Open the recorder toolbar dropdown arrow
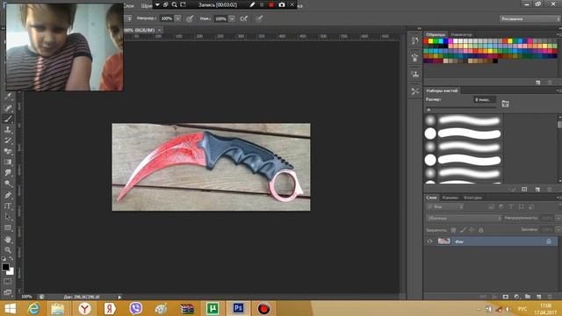The height and width of the screenshot is (316, 562). [157, 4]
